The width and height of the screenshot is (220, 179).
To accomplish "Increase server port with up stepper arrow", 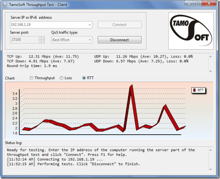I will pyautogui.click(x=41, y=38).
